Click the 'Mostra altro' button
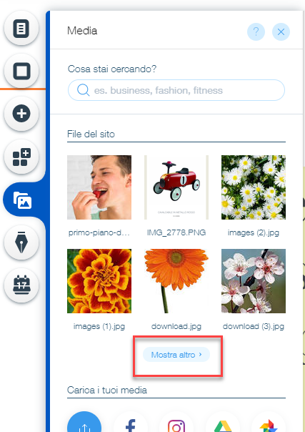305x432 pixels. click(x=176, y=355)
